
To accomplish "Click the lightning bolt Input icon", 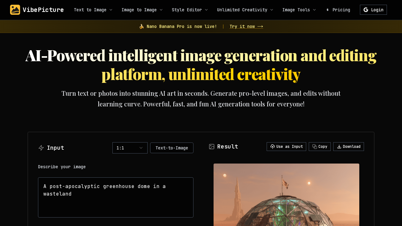I will [41, 148].
